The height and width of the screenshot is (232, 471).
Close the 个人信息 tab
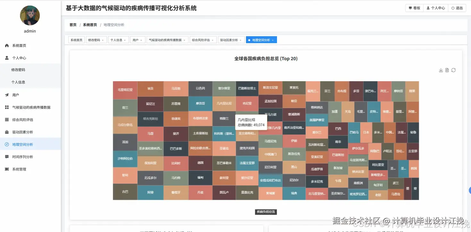point(125,40)
